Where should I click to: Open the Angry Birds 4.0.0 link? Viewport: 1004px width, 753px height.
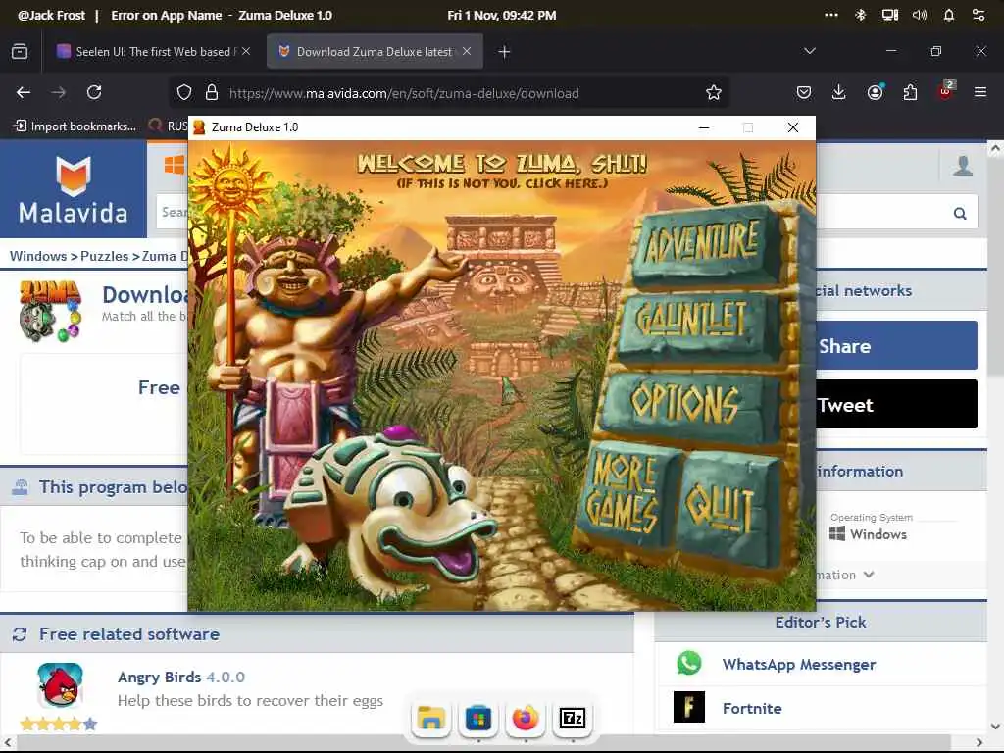(181, 677)
